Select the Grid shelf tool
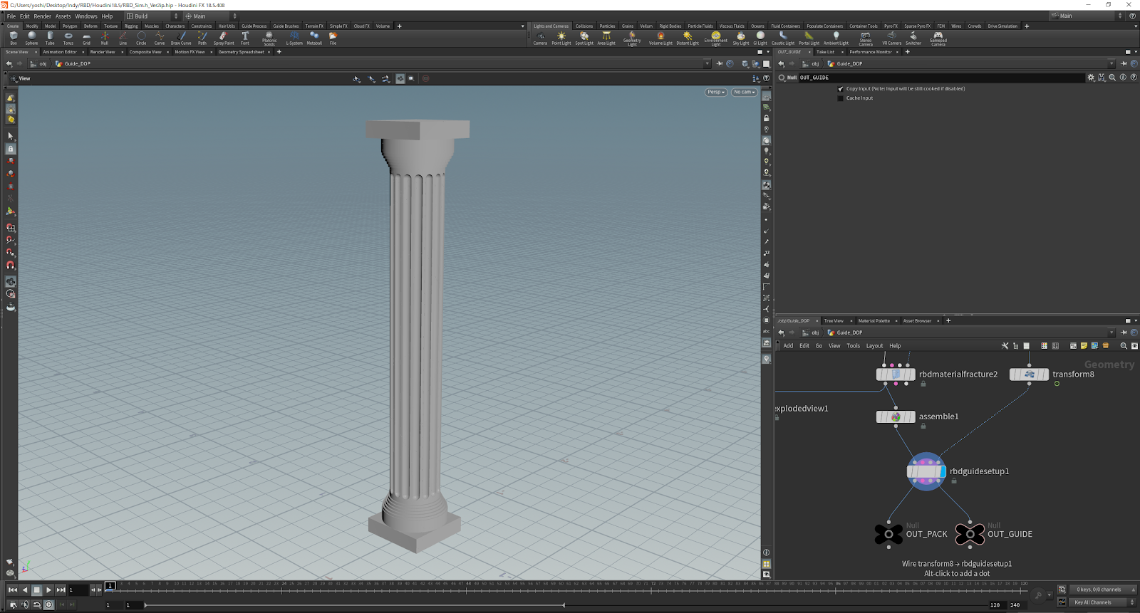This screenshot has height=613, width=1140. pos(86,38)
